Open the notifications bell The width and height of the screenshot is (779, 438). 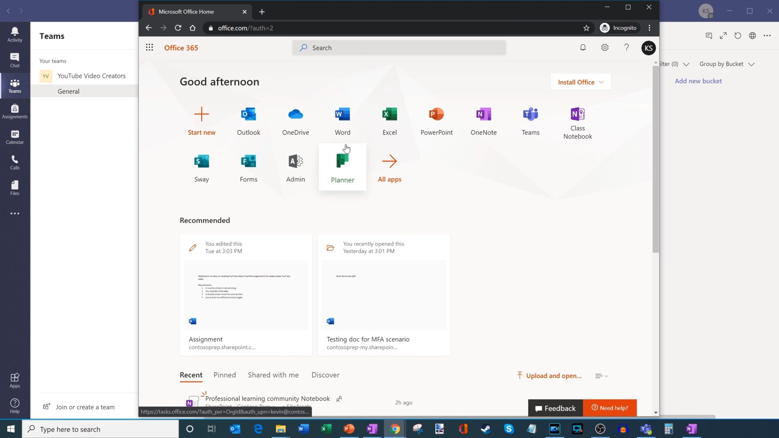click(583, 47)
